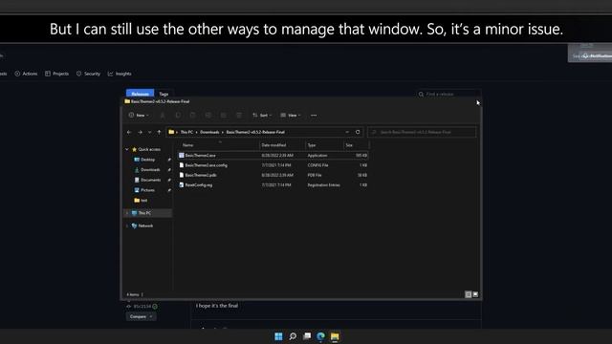Viewport: 612px width, 344px height.
Task: Open Desktop in the navigation pane
Action: [147, 160]
